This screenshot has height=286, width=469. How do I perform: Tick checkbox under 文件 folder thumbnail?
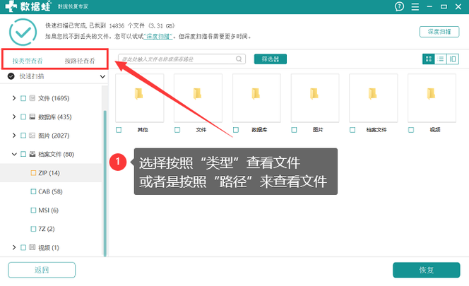tap(177, 130)
